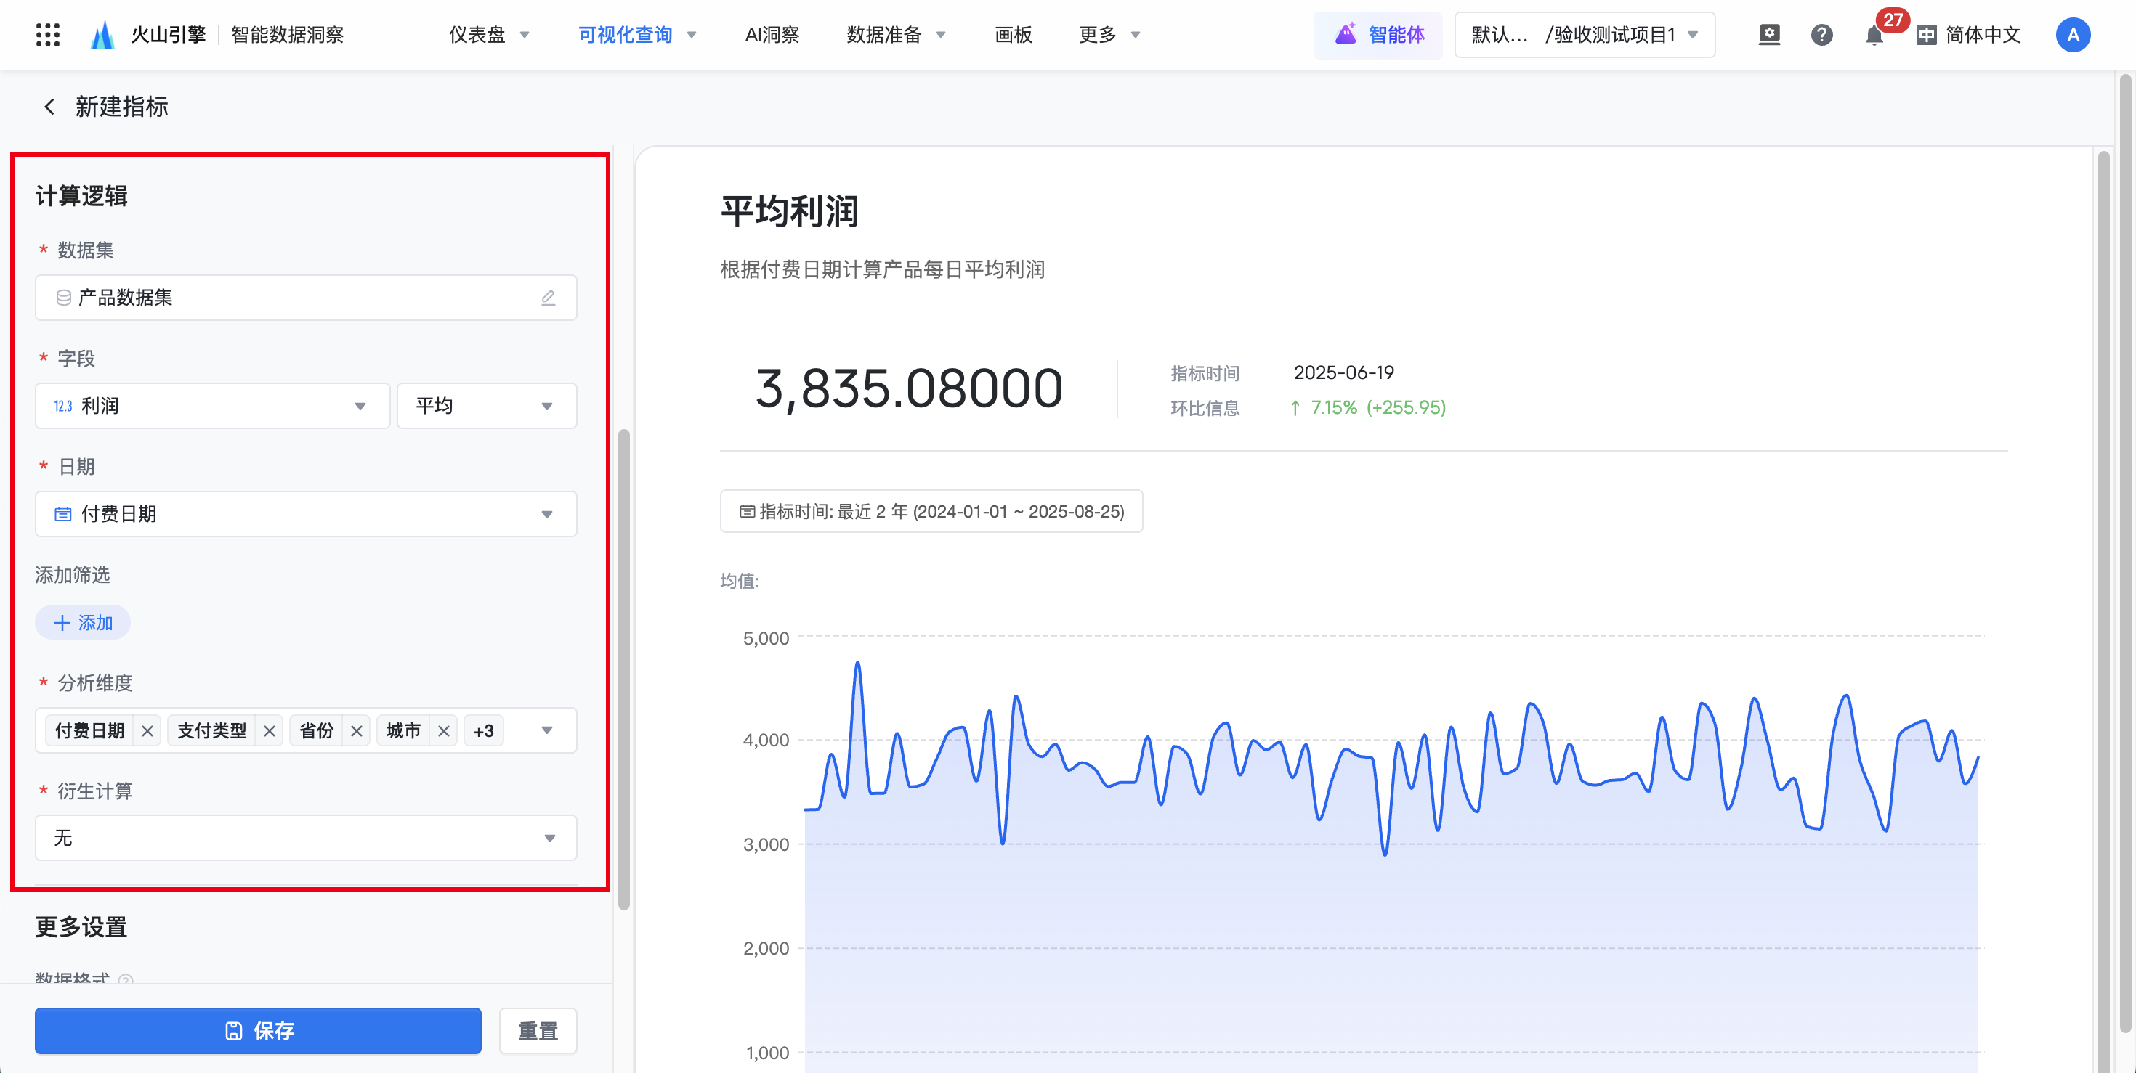Click the 保存 button
Image resolution: width=2136 pixels, height=1073 pixels.
point(258,1031)
